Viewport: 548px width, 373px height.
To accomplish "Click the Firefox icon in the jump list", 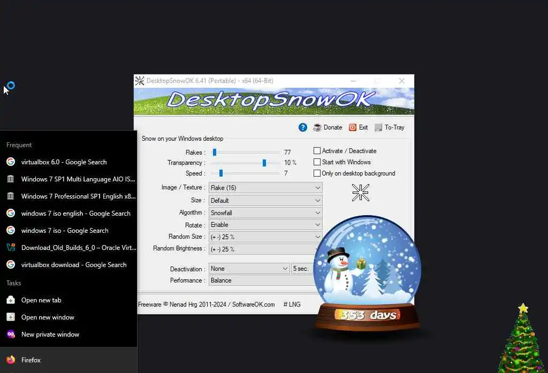I will [11, 360].
